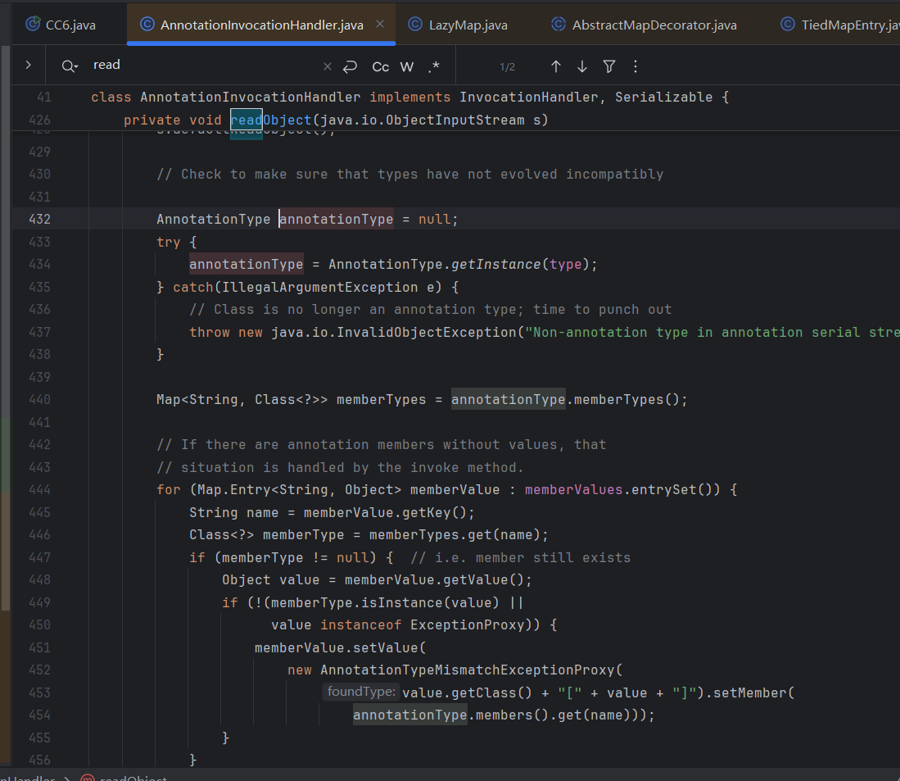This screenshot has width=900, height=781.
Task: Toggle Regex (.*) search option
Action: click(x=433, y=66)
